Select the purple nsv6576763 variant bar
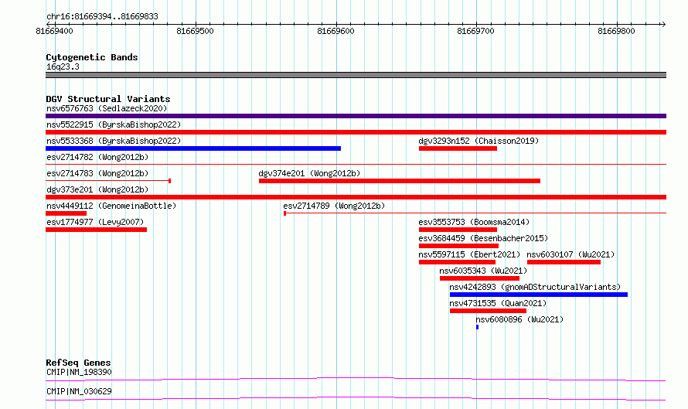Screen dimensions: 688x409 tap(356, 116)
